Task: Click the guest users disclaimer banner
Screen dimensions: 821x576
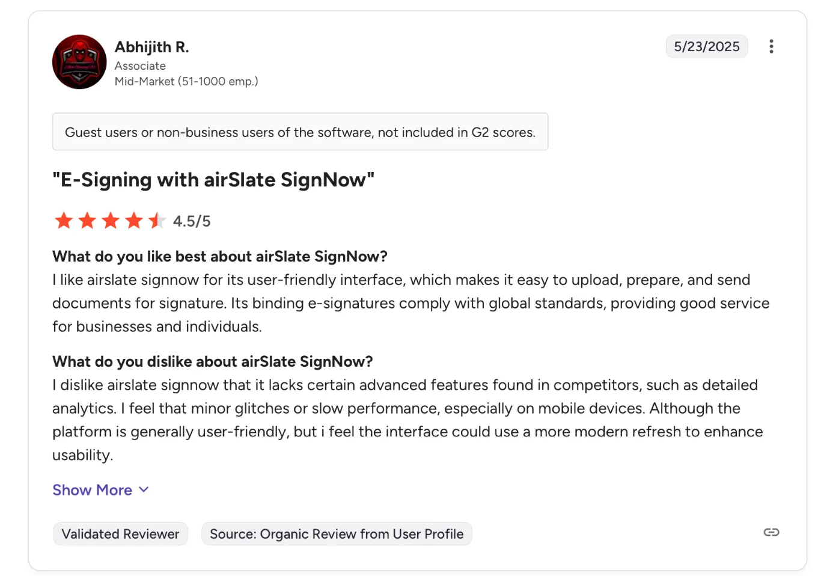Action: [300, 132]
